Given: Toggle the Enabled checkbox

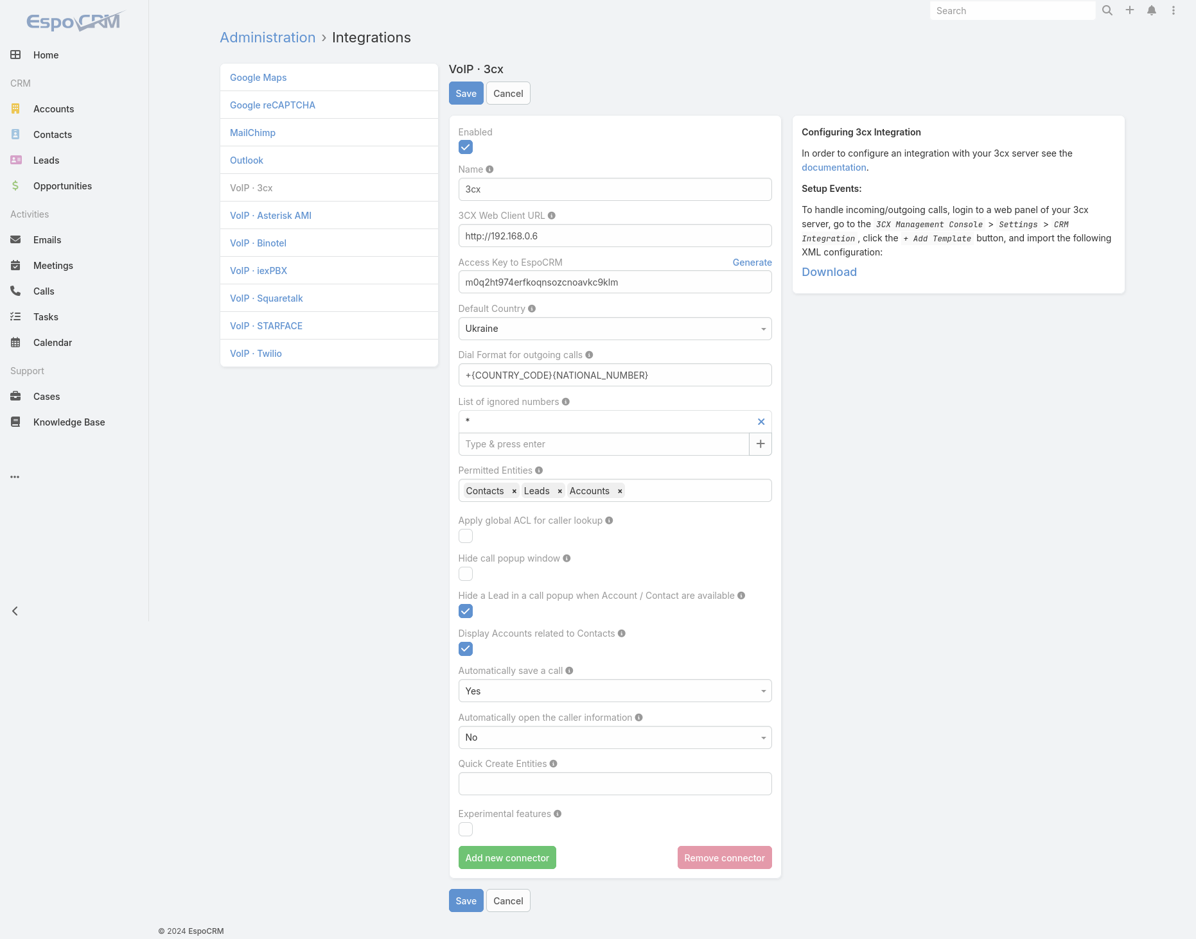Looking at the screenshot, I should coord(466,148).
